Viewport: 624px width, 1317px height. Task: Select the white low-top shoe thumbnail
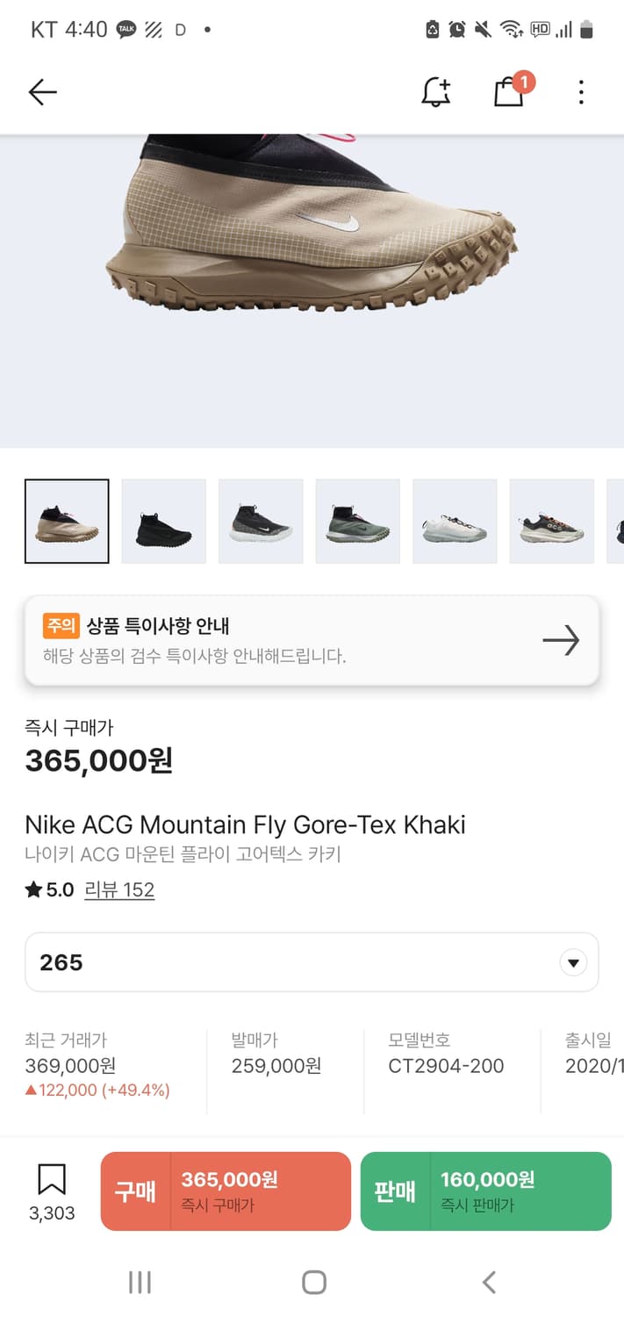tap(455, 522)
